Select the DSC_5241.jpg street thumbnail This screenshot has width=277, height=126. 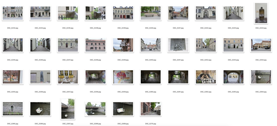tap(178, 13)
